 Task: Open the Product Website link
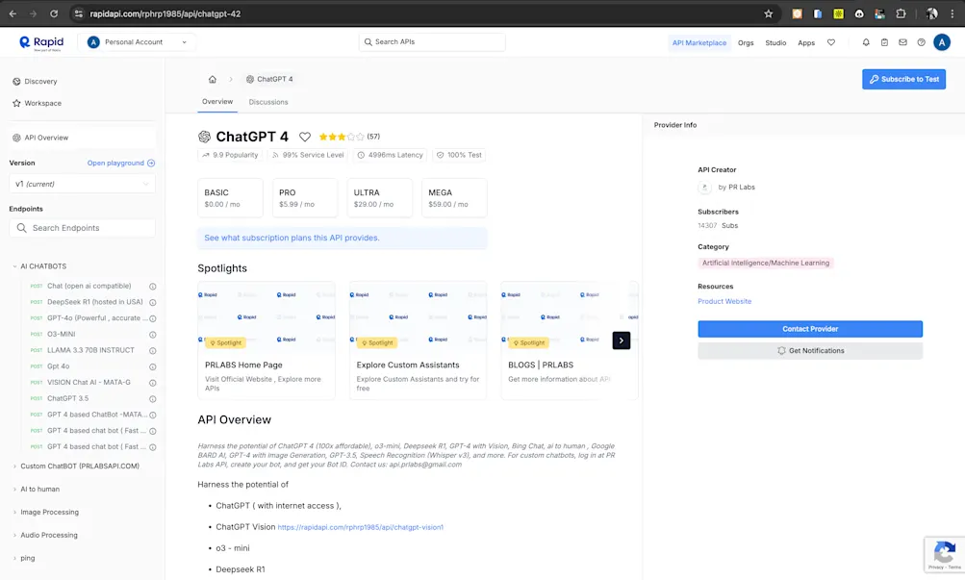(x=724, y=301)
